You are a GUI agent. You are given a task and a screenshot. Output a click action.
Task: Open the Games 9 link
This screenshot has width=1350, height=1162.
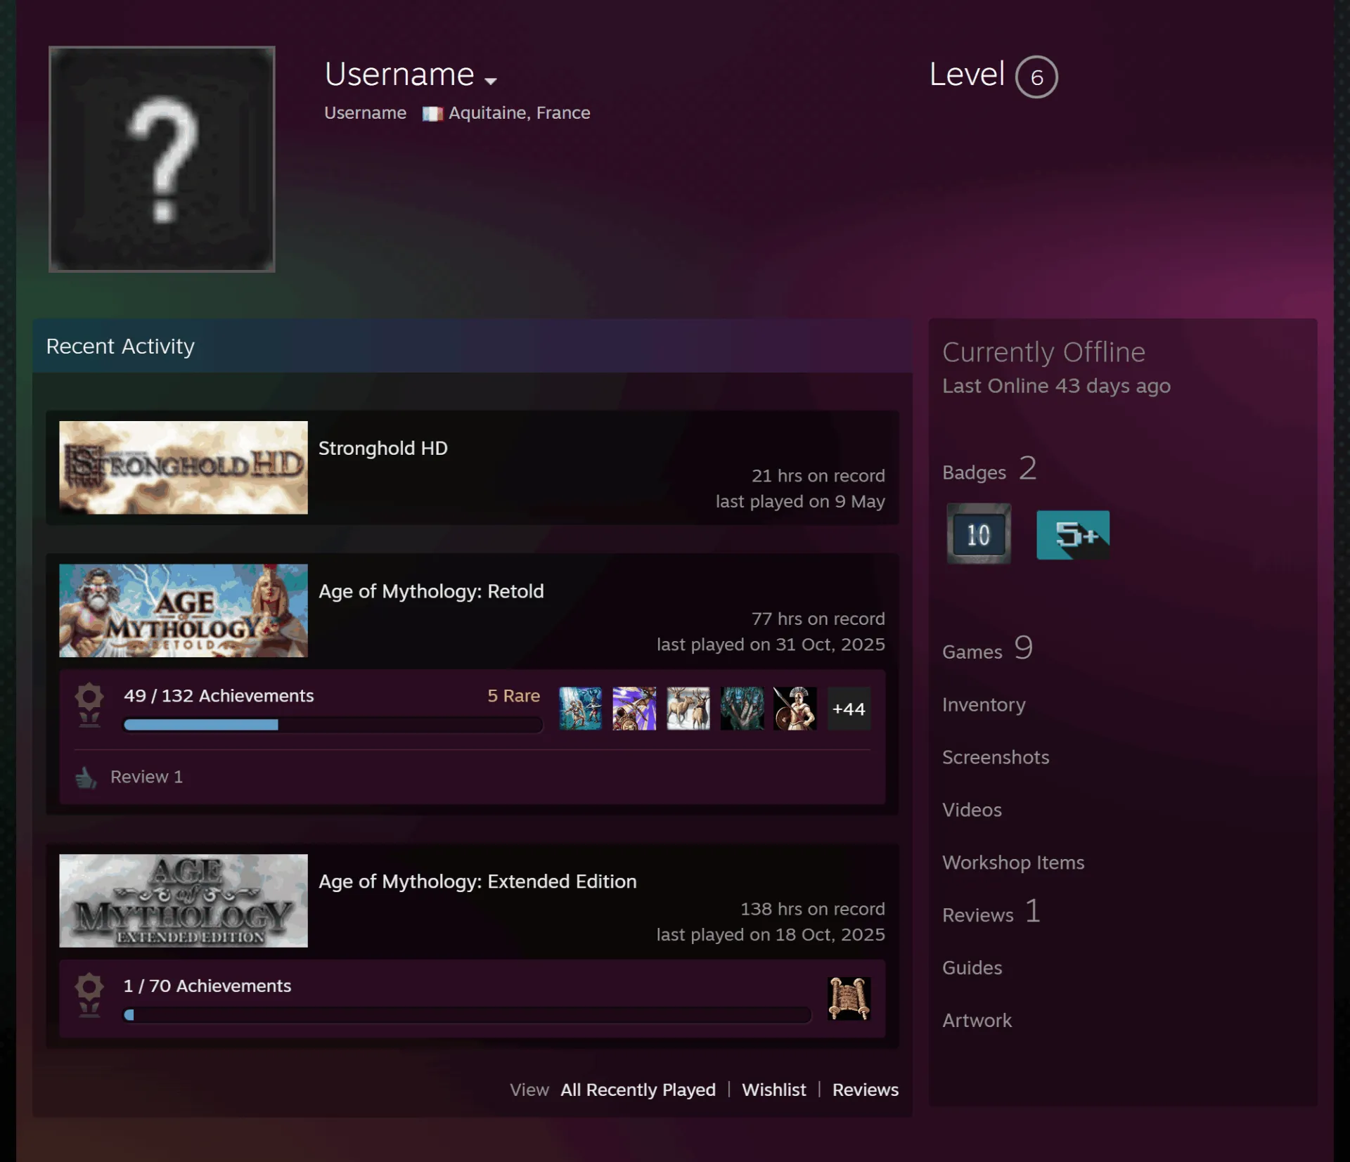click(988, 648)
